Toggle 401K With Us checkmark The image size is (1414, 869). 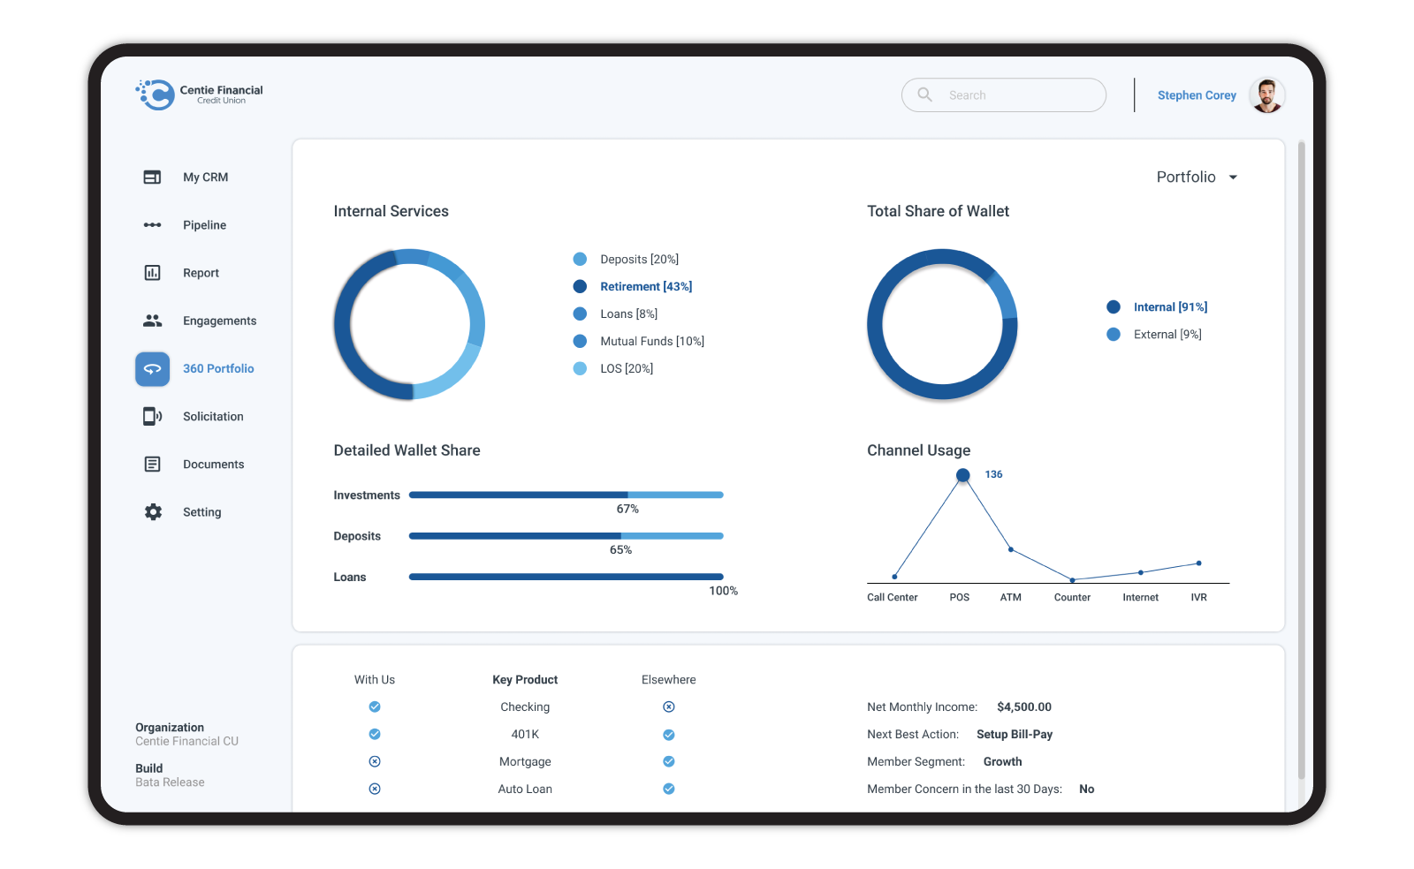pyautogui.click(x=375, y=734)
